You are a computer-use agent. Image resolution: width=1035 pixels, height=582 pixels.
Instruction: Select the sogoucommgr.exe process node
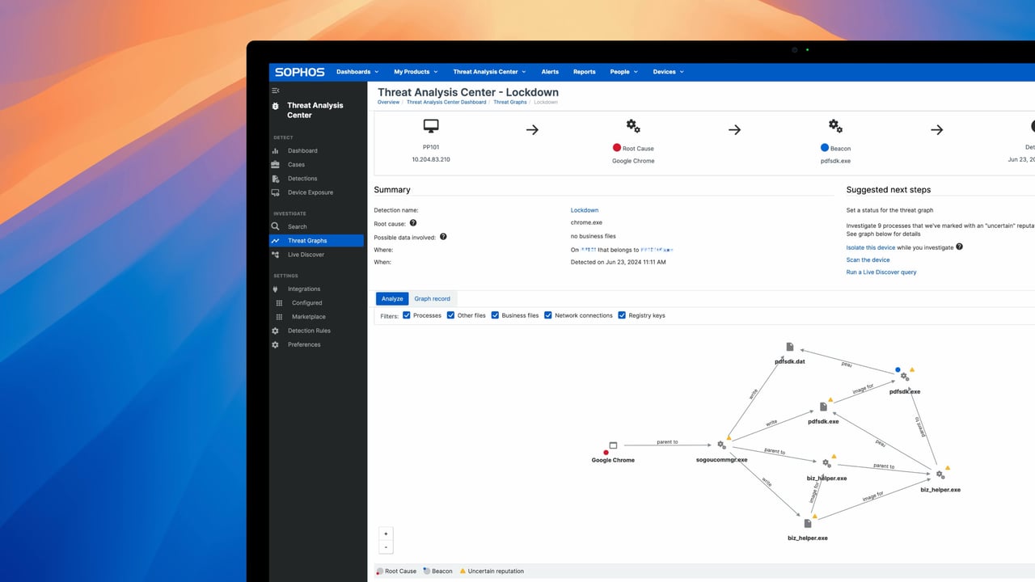(x=721, y=445)
